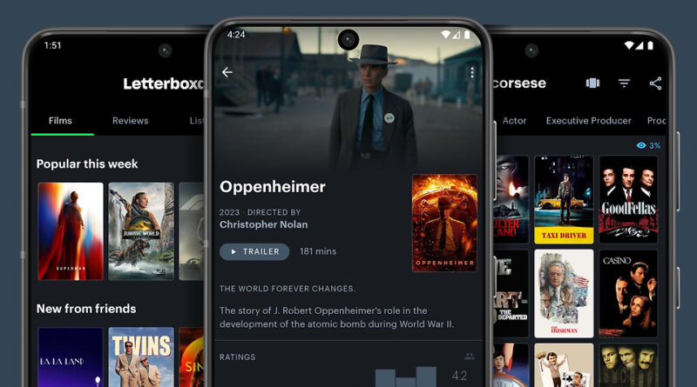Screen dimensions: 697x387
Task: Tap the friends icon in Ratings section
Action: [470, 356]
